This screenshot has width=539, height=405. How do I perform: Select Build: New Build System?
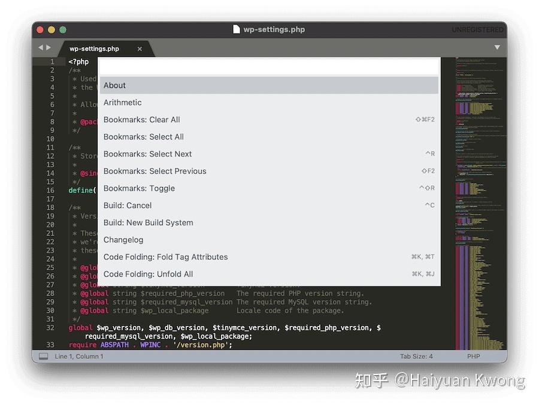click(x=268, y=222)
